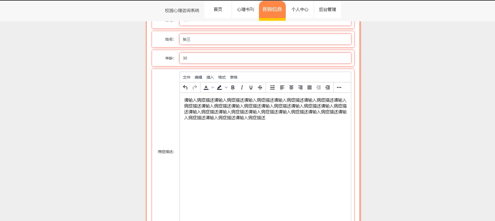Toggle underline formatting

tap(251, 87)
